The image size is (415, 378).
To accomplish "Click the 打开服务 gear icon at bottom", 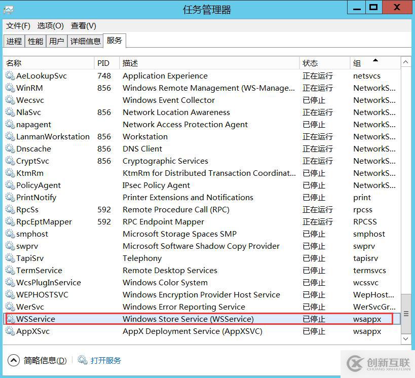I will coord(82,361).
